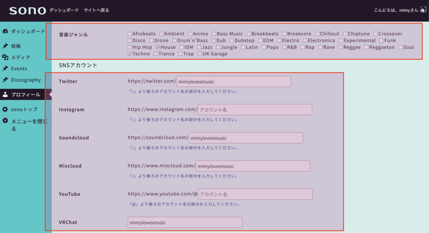Click the dashboard gauge icon in sidebar

point(5,31)
